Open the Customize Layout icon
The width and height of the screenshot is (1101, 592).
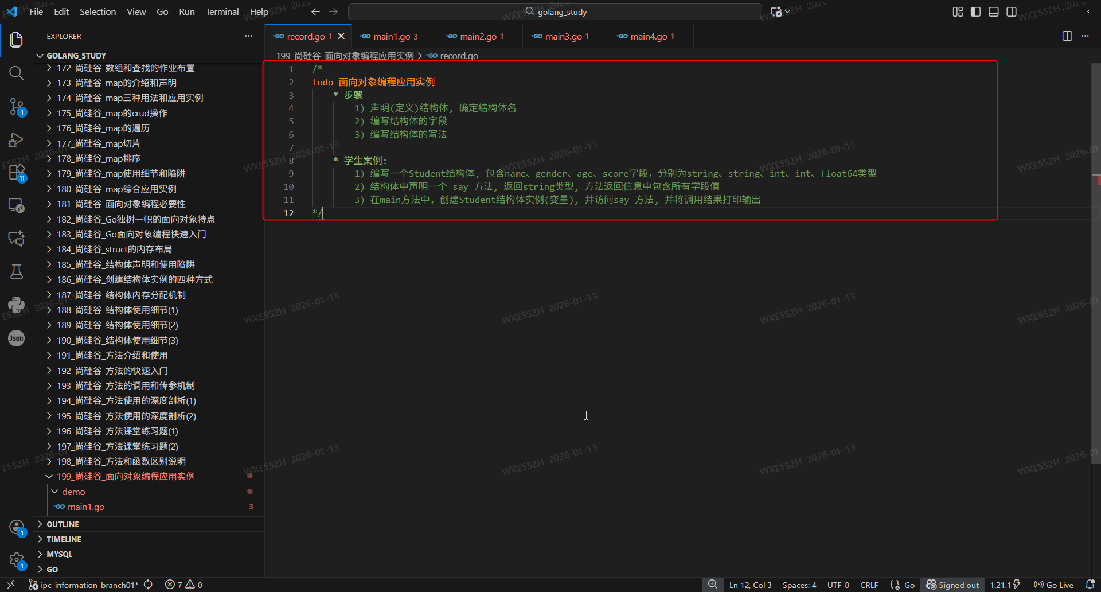[x=958, y=12]
